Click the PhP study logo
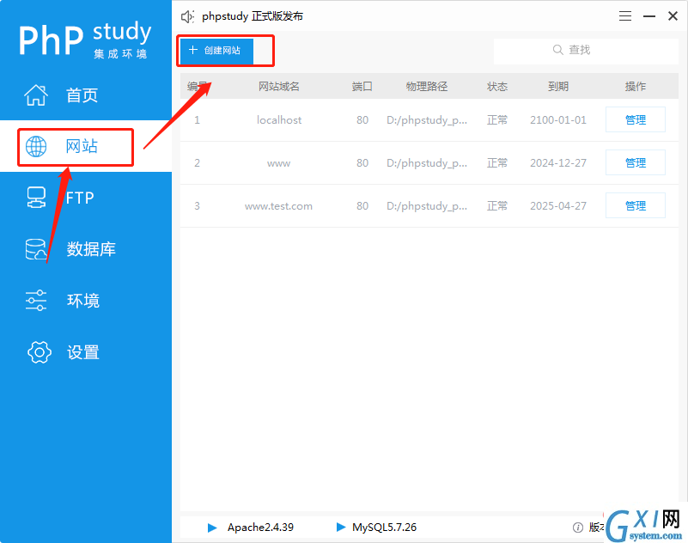Screen dimensions: 688x543 84,40
